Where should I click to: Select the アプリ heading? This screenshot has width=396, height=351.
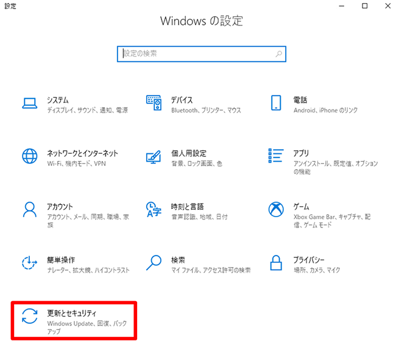pyautogui.click(x=301, y=153)
